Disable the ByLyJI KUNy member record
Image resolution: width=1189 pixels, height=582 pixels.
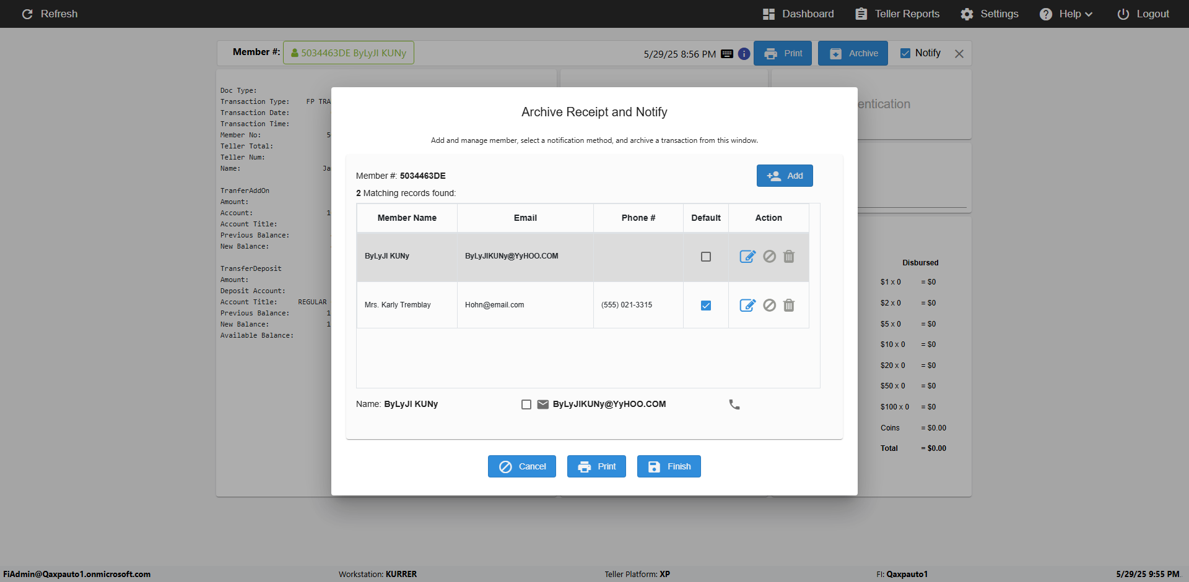tap(769, 257)
